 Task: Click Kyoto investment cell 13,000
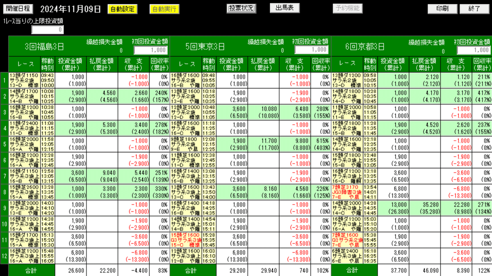point(394,208)
